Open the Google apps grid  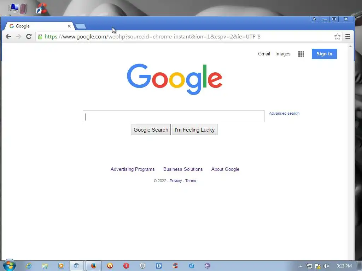tap(301, 54)
